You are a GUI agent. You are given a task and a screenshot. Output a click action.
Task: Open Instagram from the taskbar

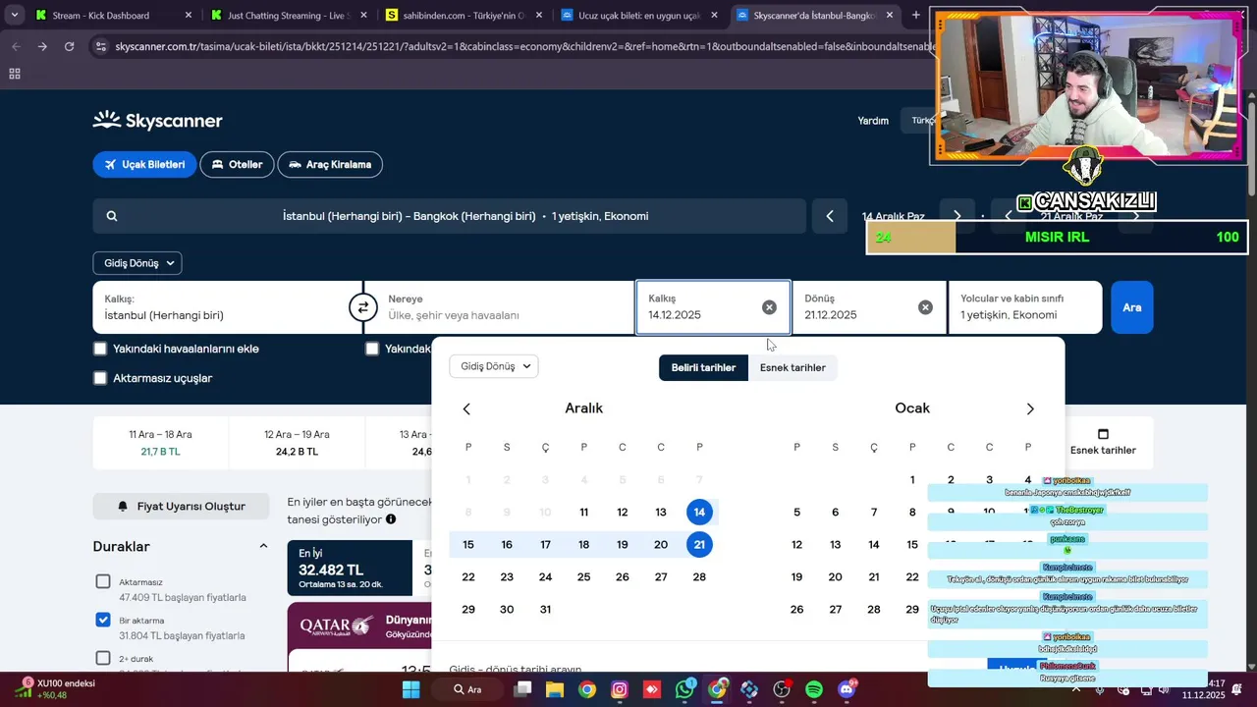[619, 689]
